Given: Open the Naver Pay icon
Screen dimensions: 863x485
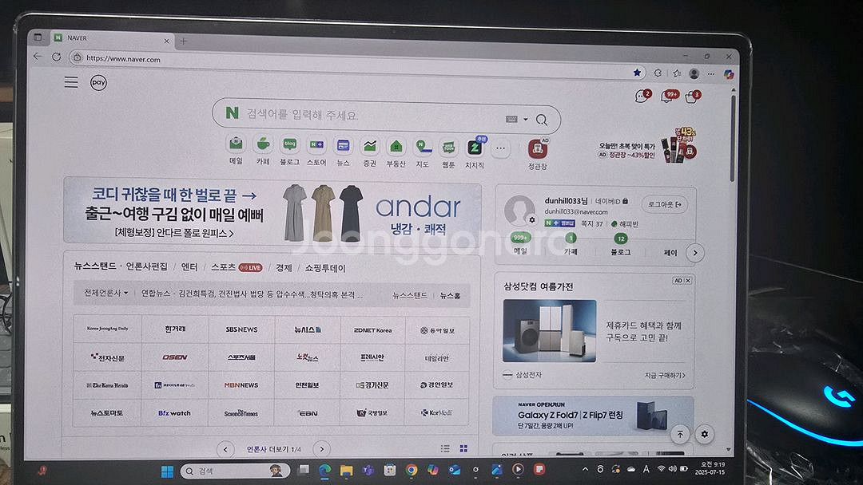Looking at the screenshot, I should pos(98,83).
